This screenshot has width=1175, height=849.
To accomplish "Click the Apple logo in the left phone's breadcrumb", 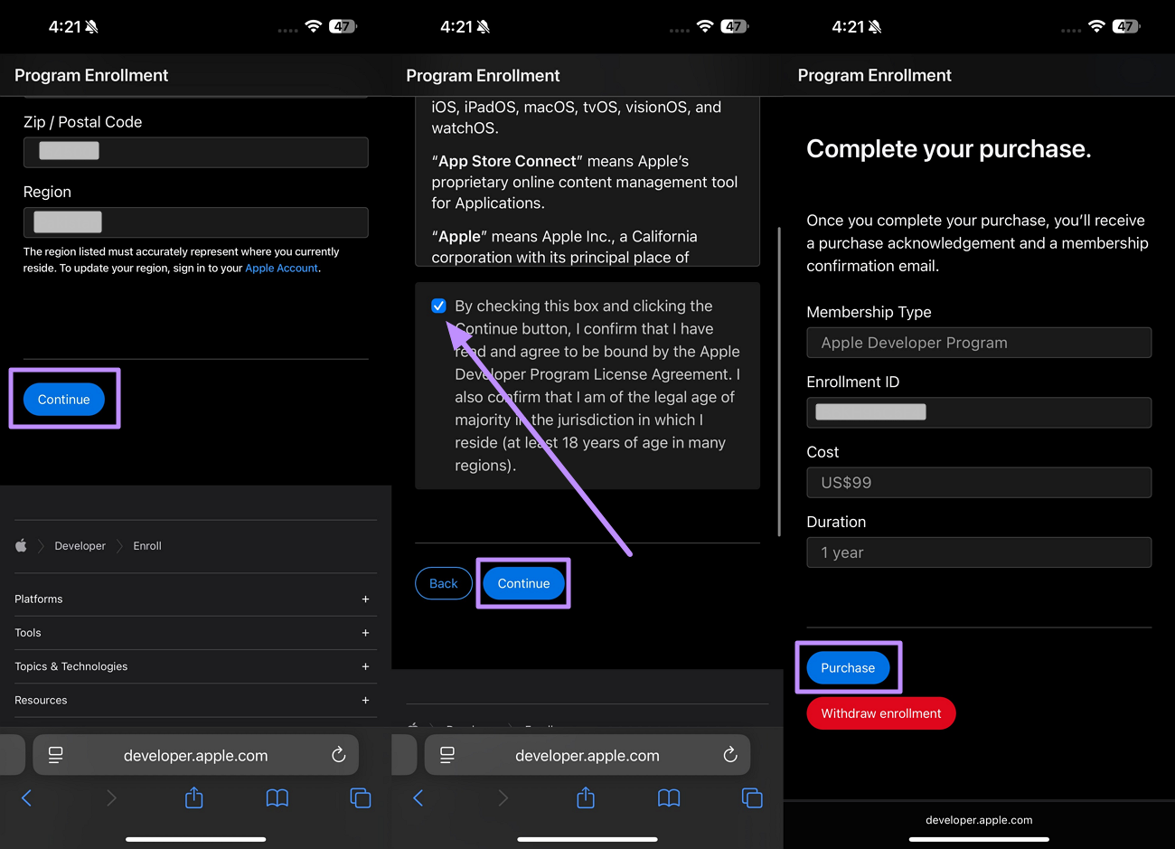I will point(21,545).
